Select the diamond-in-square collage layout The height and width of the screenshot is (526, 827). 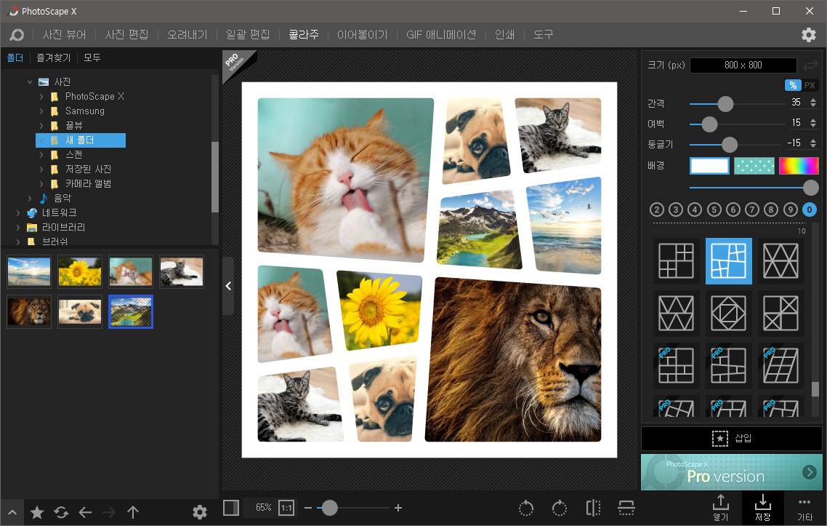coord(728,313)
